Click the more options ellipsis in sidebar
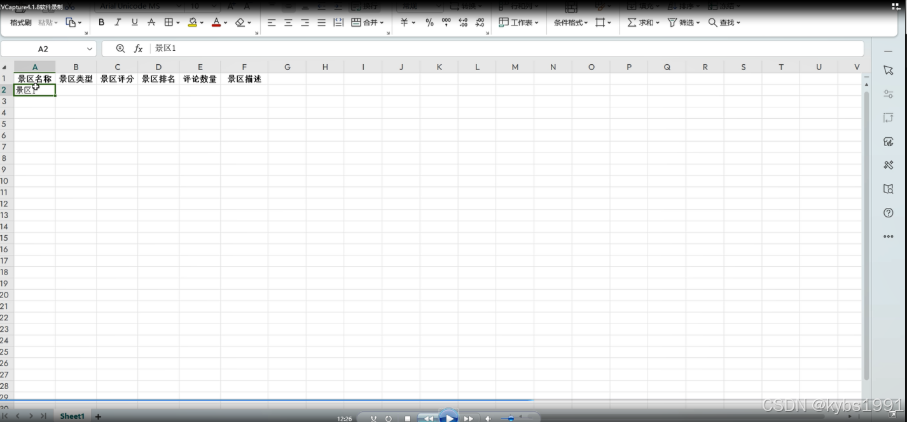 click(x=889, y=236)
